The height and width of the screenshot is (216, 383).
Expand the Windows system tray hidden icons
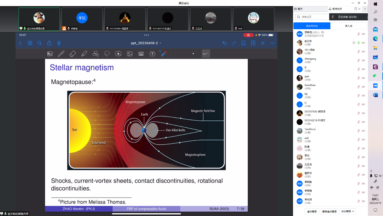tap(371, 171)
